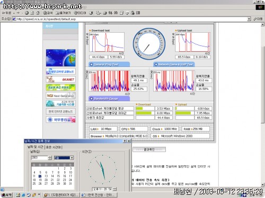
Task: Click the Back (뒤로) toolbar button
Action: (6, 13)
